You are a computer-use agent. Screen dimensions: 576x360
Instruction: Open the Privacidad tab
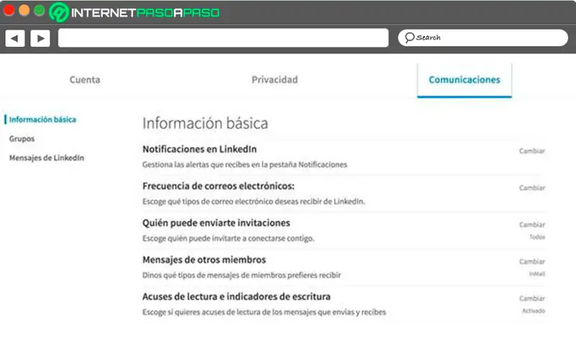click(x=274, y=80)
